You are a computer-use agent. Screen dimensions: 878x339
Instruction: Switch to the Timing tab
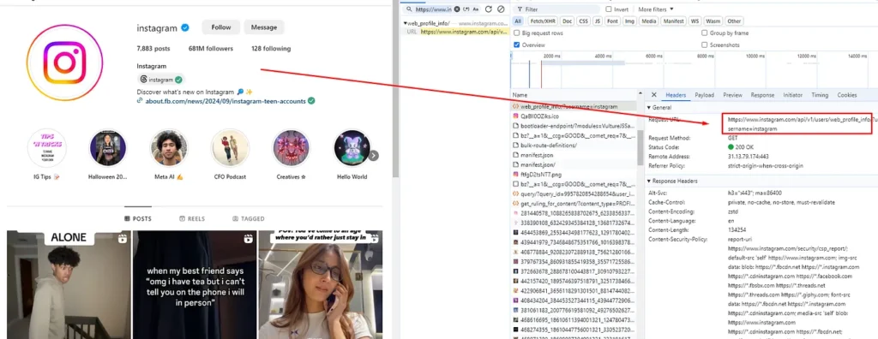pos(819,95)
